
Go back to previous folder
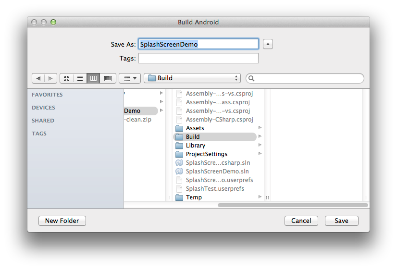point(38,78)
